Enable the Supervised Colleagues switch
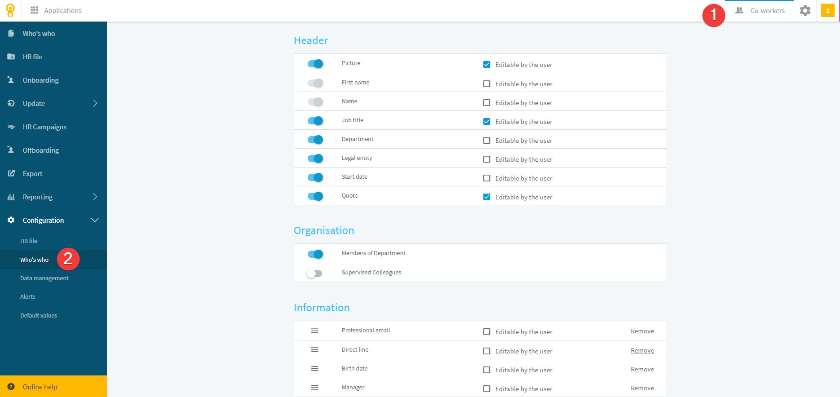The height and width of the screenshot is (397, 840). 314,273
